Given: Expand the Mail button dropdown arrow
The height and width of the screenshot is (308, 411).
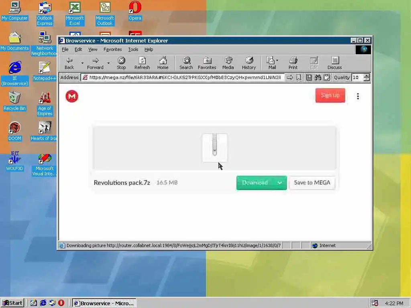Looking at the screenshot, I should 277,60.
